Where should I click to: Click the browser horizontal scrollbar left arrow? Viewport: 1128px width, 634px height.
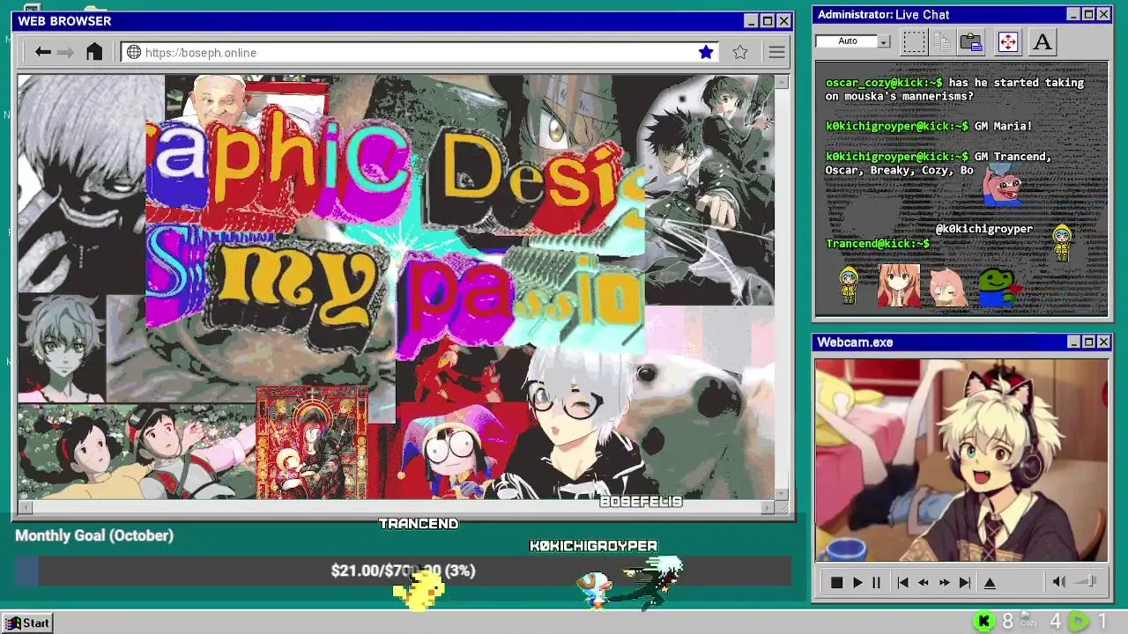24,507
